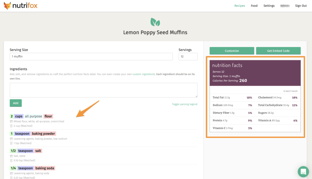Click the Servings number field
The width and height of the screenshot is (312, 179).
coord(188,56)
